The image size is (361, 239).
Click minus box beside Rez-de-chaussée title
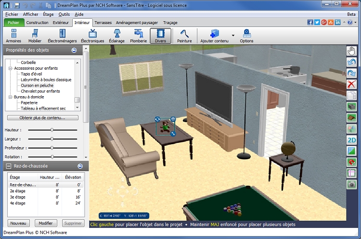pos(9,166)
